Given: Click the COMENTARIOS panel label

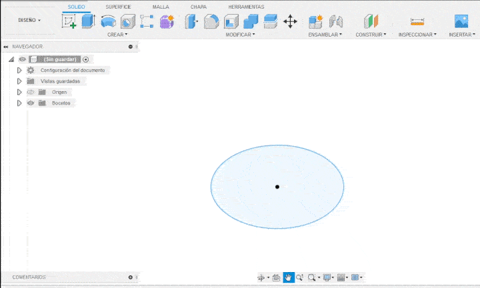Looking at the screenshot, I should [29, 277].
